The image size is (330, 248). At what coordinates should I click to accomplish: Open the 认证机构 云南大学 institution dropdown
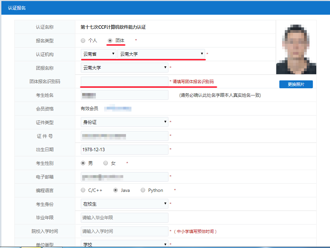pos(161,54)
